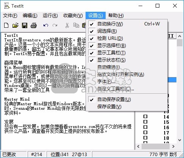The image size is (184, 158).
Task: Undo the last edit
Action: tap(46, 25)
